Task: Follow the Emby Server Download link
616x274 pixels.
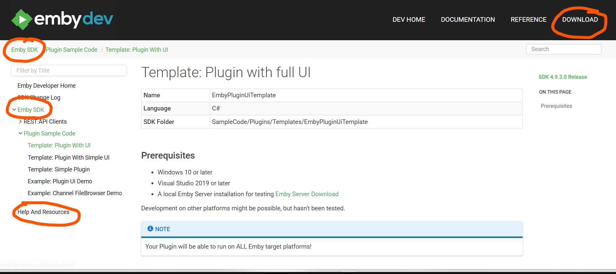Action: 307,194
